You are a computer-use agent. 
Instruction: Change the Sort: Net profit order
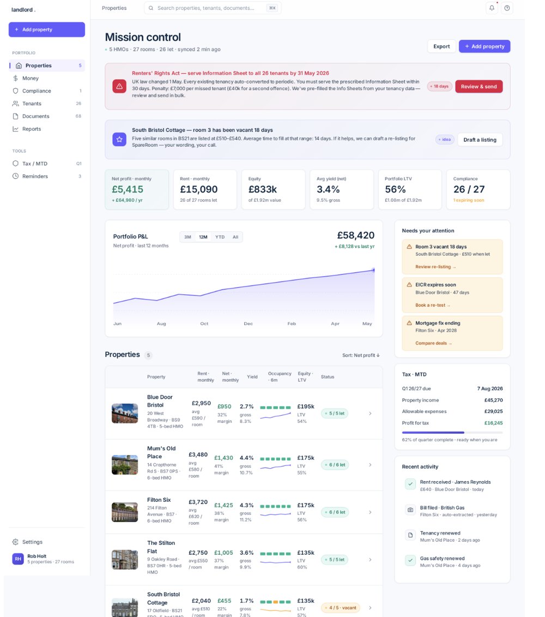(x=361, y=355)
